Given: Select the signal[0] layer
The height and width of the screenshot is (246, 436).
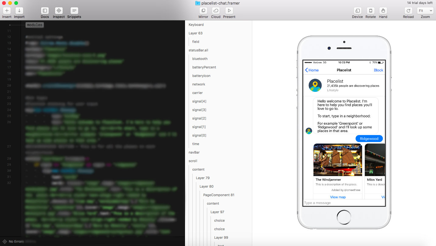Looking at the screenshot, I should coord(199,135).
